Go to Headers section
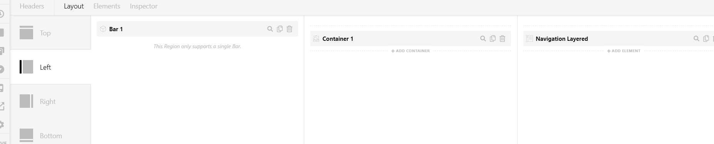The image size is (714, 144). coord(32,6)
